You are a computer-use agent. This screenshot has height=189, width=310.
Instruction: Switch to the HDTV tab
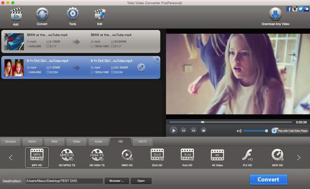tap(143, 141)
